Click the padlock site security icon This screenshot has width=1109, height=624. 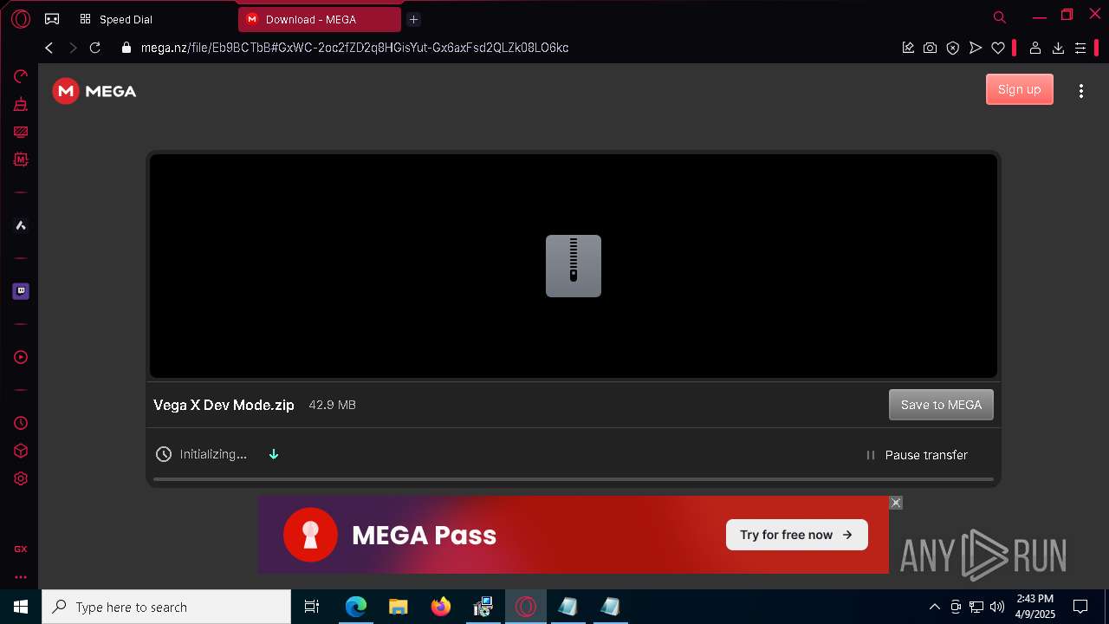point(126,48)
